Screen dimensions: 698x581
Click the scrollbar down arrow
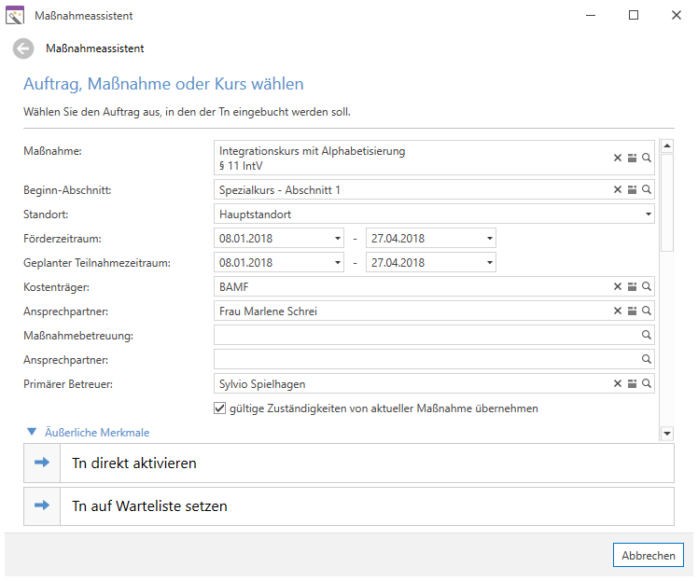[667, 434]
